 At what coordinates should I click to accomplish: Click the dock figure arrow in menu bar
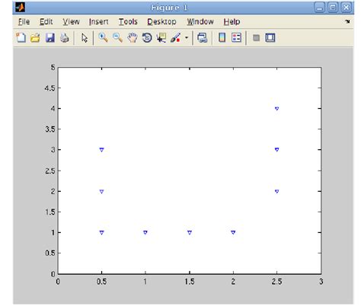[x=347, y=21]
